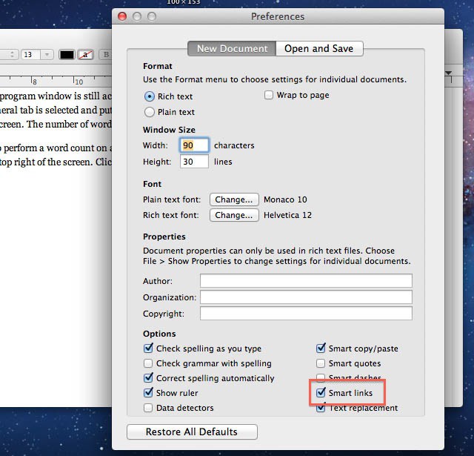Image resolution: width=474 pixels, height=456 pixels.
Task: Click Change button for Rich text font
Action: click(x=234, y=215)
